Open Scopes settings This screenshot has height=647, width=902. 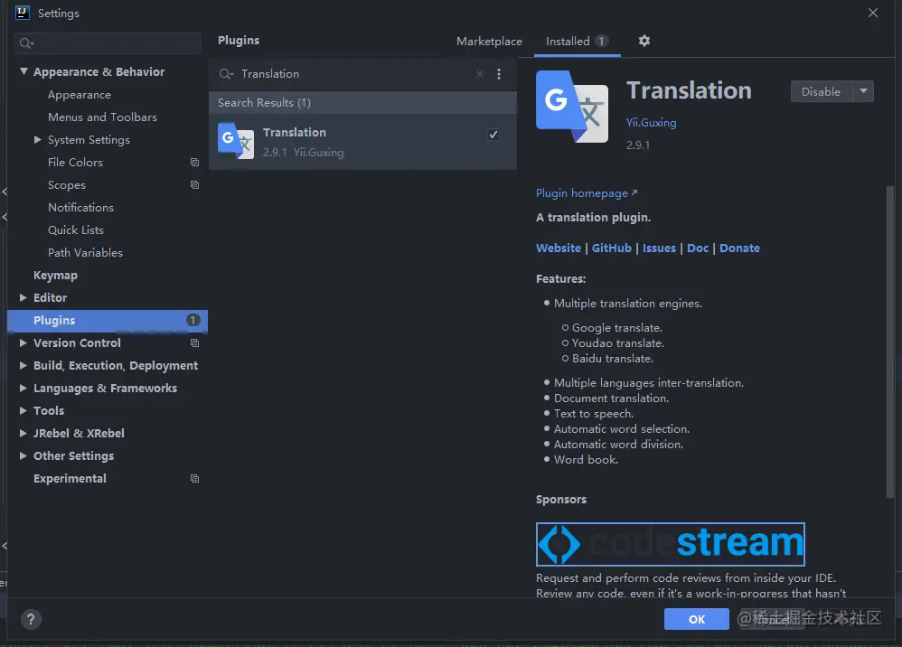(67, 185)
